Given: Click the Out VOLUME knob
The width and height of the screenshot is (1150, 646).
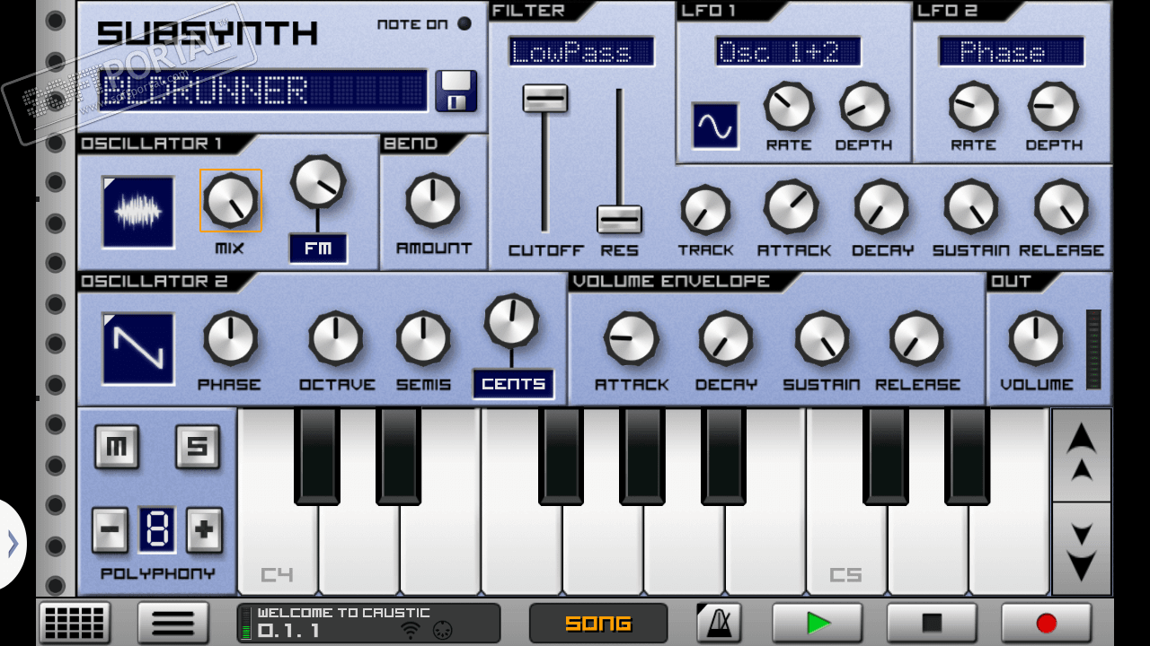Looking at the screenshot, I should pos(1036,338).
